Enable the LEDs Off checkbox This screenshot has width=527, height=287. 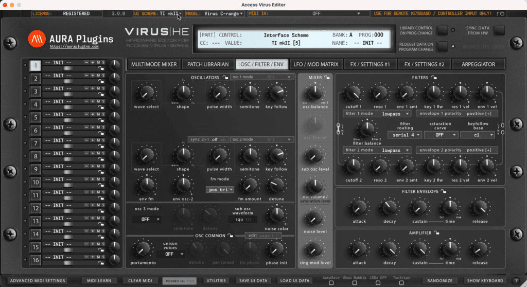tap(378, 283)
